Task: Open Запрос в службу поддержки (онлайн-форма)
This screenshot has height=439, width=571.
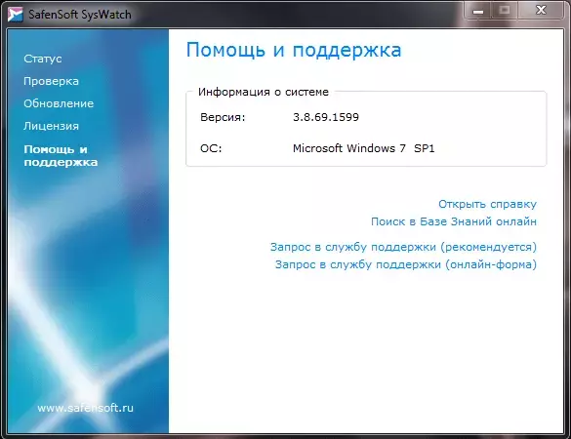Action: 406,264
